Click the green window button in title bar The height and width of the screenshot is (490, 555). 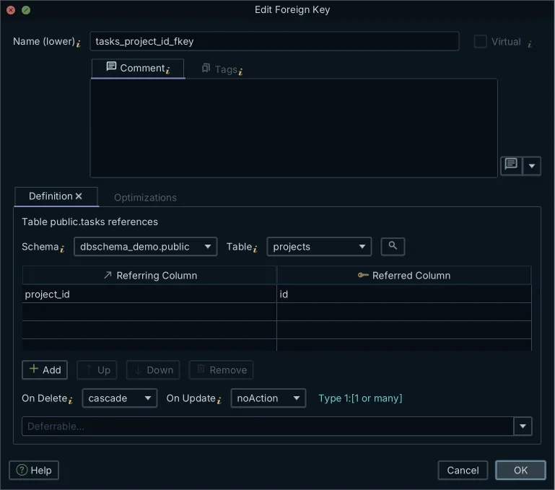coord(26,10)
